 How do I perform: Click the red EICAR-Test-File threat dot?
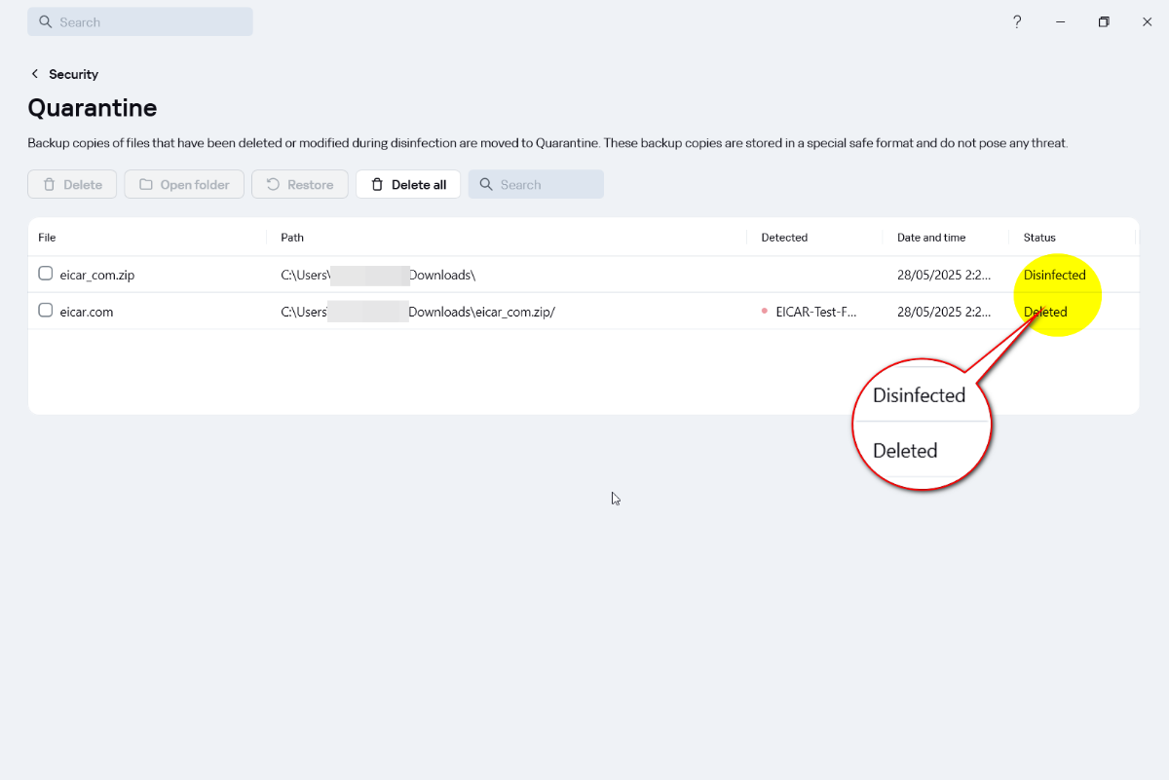click(765, 312)
